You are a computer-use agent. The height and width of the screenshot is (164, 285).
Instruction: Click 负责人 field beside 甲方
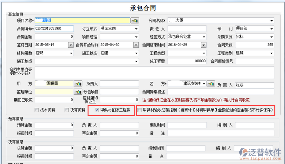point(119,84)
